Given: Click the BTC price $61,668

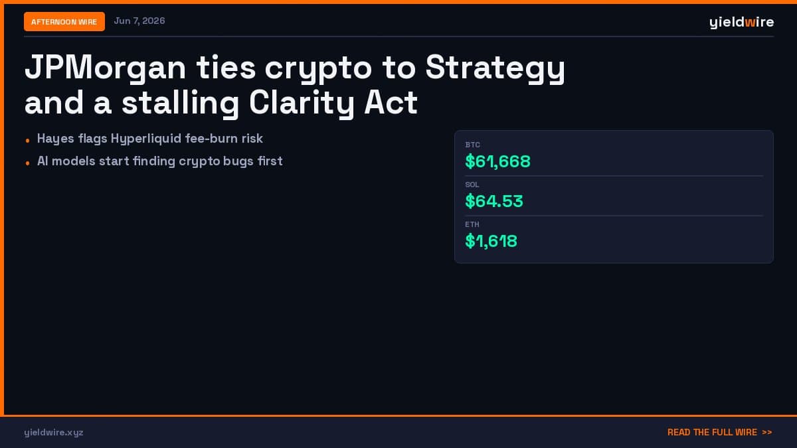Looking at the screenshot, I should click(x=497, y=161).
